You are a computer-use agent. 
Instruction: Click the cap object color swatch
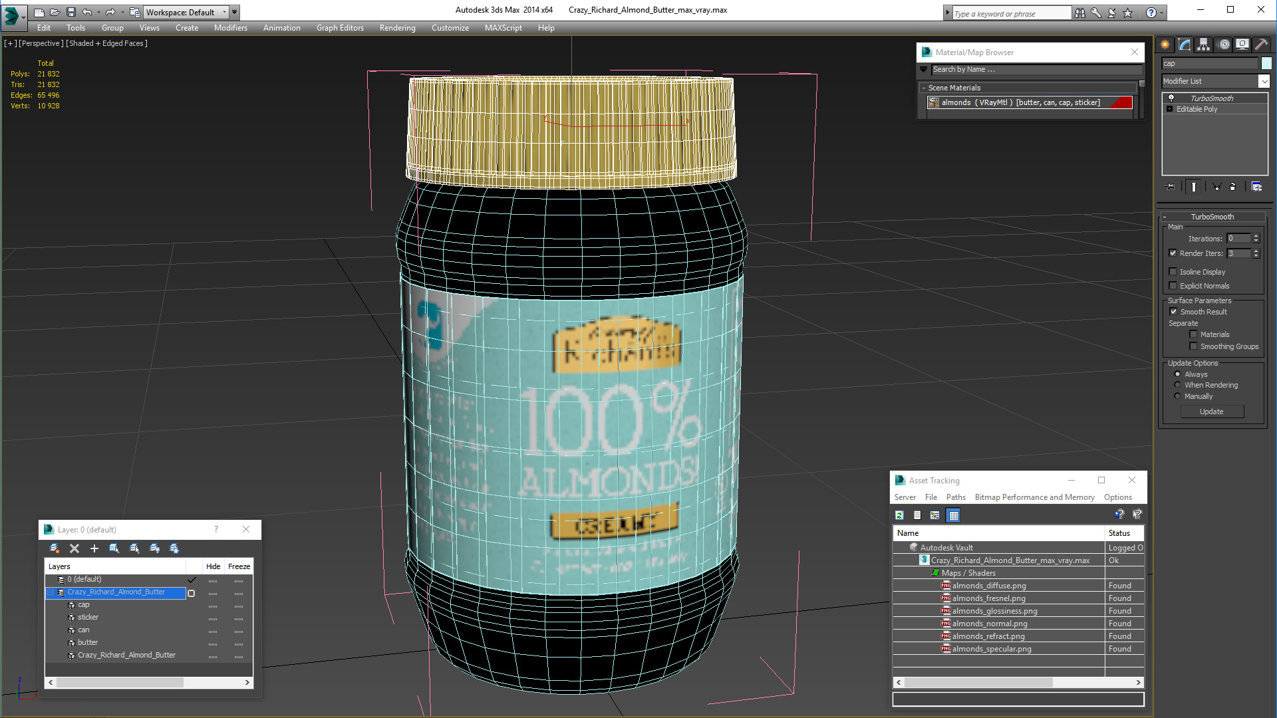(x=1266, y=63)
